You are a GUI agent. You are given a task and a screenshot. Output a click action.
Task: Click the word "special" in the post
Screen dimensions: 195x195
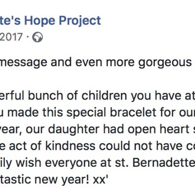point(86,113)
